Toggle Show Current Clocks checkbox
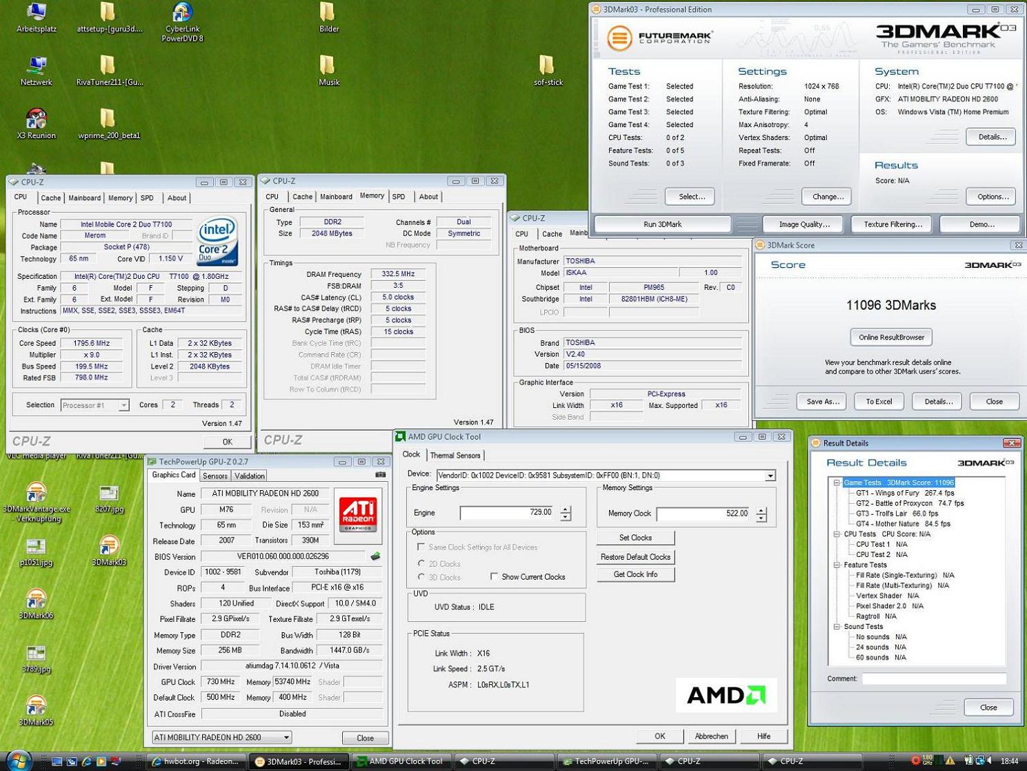The image size is (1027, 771). pos(494,576)
